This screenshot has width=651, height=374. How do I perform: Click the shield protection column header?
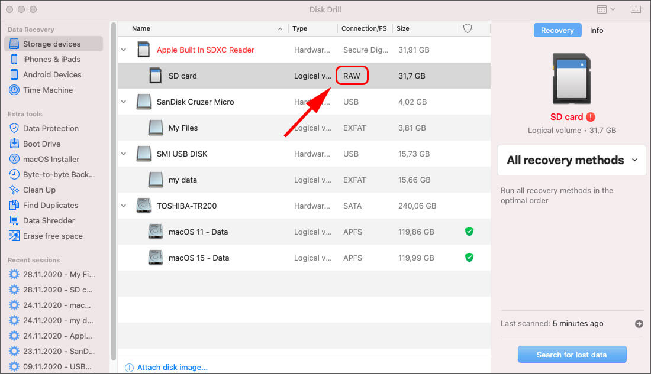[468, 28]
